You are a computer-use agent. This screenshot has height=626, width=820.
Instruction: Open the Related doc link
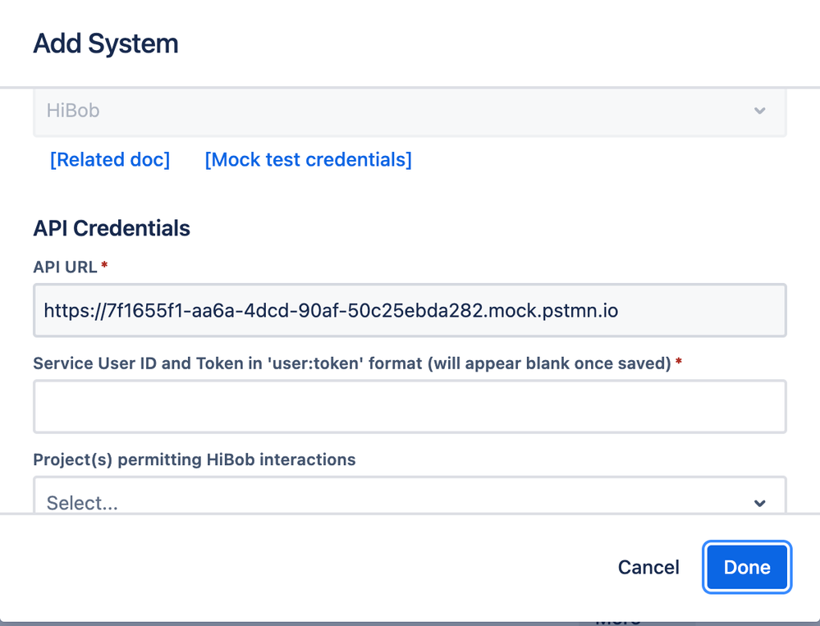pos(109,159)
